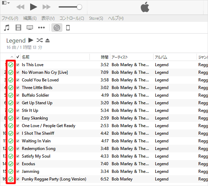208x186 pixels.
Task: Open the ファイル(F) menu
Action: (x=10, y=18)
